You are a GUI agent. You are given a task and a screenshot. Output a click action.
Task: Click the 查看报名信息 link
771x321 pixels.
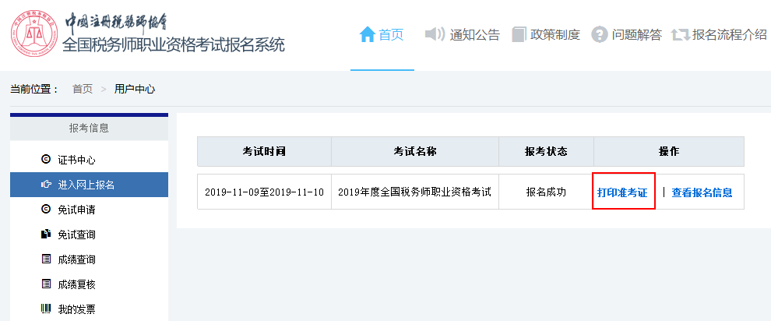point(702,192)
